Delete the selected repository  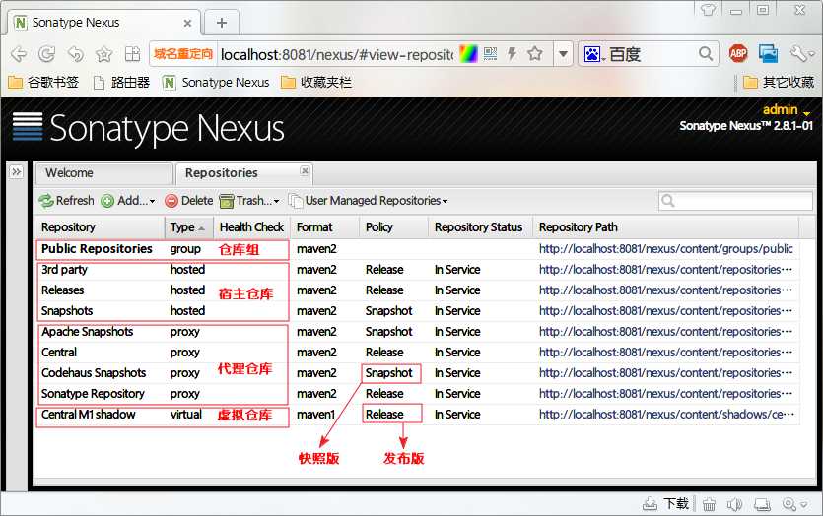[x=188, y=201]
